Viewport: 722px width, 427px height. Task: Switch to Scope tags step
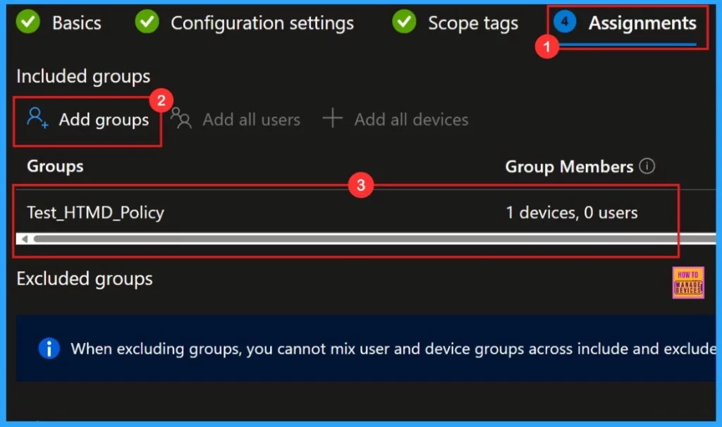coord(455,23)
